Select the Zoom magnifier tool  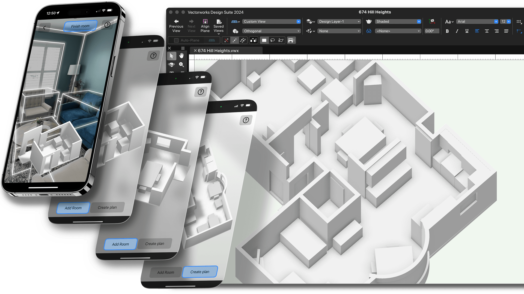tap(181, 65)
